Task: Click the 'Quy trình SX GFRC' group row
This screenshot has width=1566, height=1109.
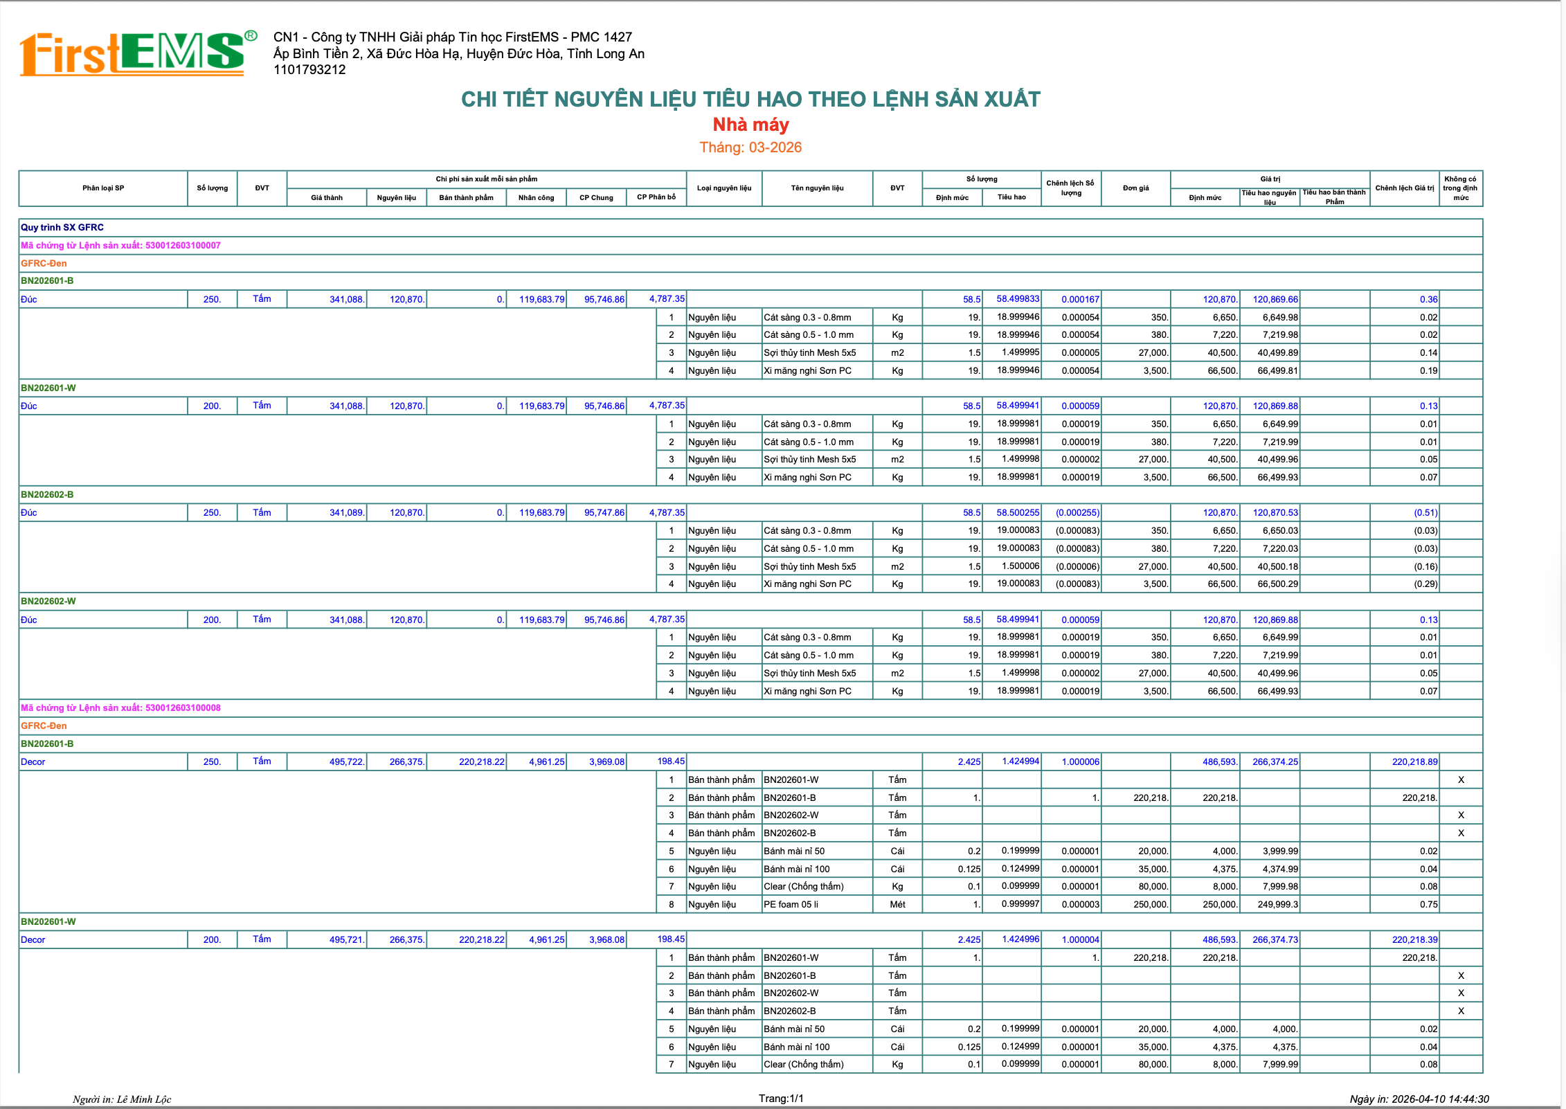Action: 750,228
